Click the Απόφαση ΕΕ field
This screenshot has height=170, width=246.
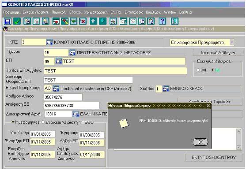[x=72, y=106]
